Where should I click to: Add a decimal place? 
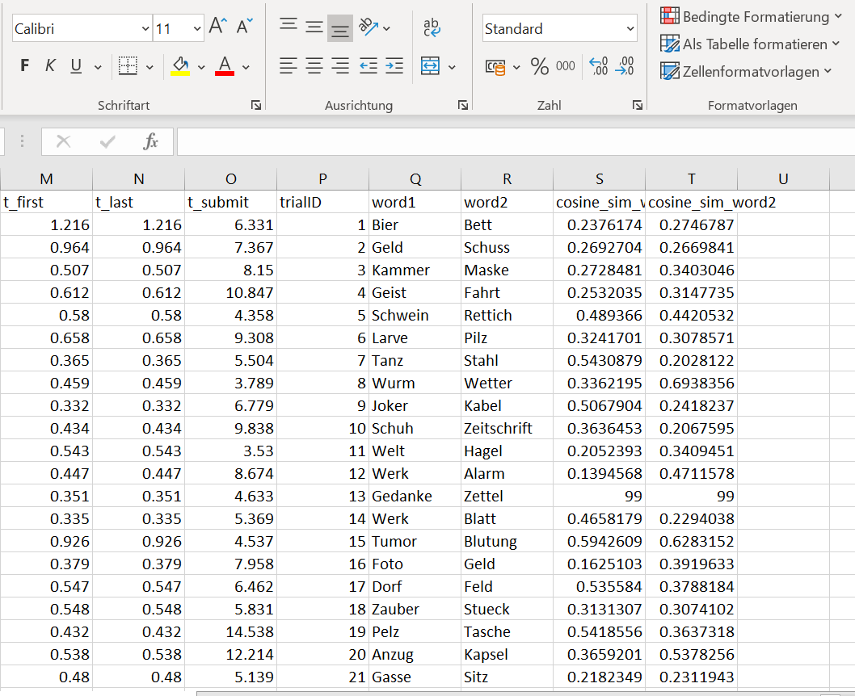point(598,66)
